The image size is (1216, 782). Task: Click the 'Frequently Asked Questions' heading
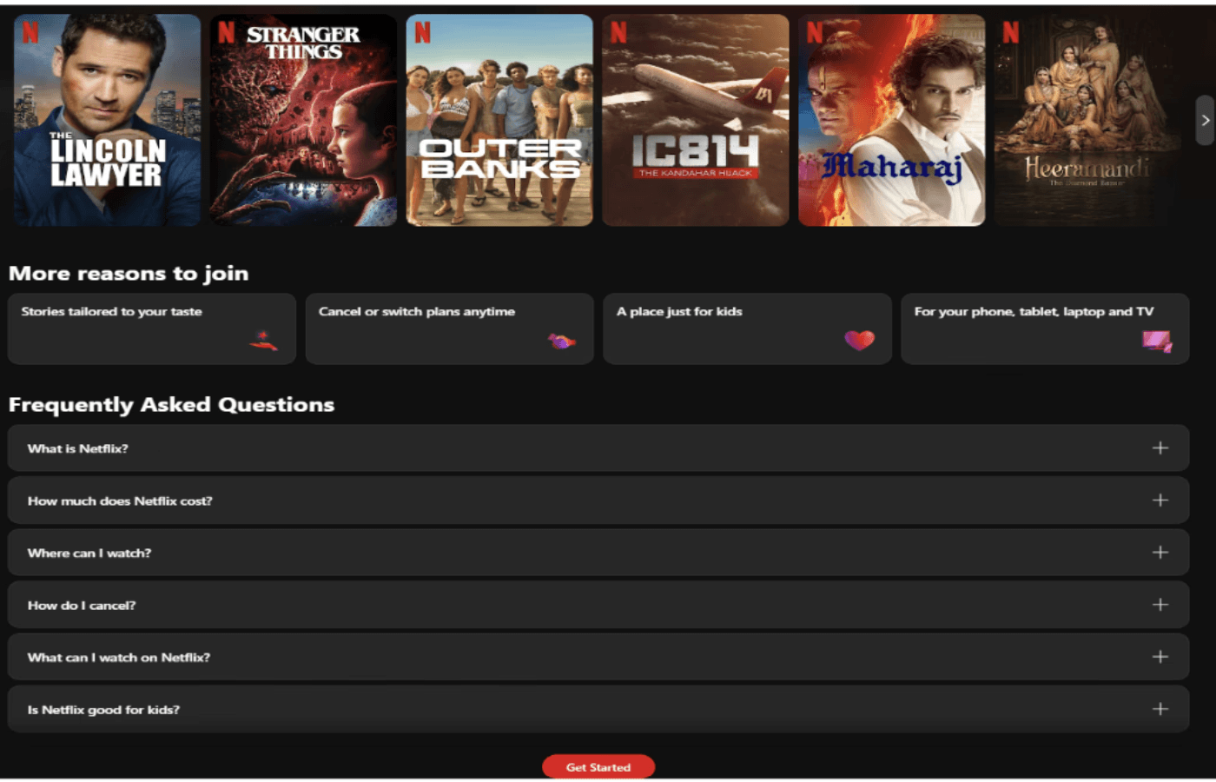[x=171, y=405]
